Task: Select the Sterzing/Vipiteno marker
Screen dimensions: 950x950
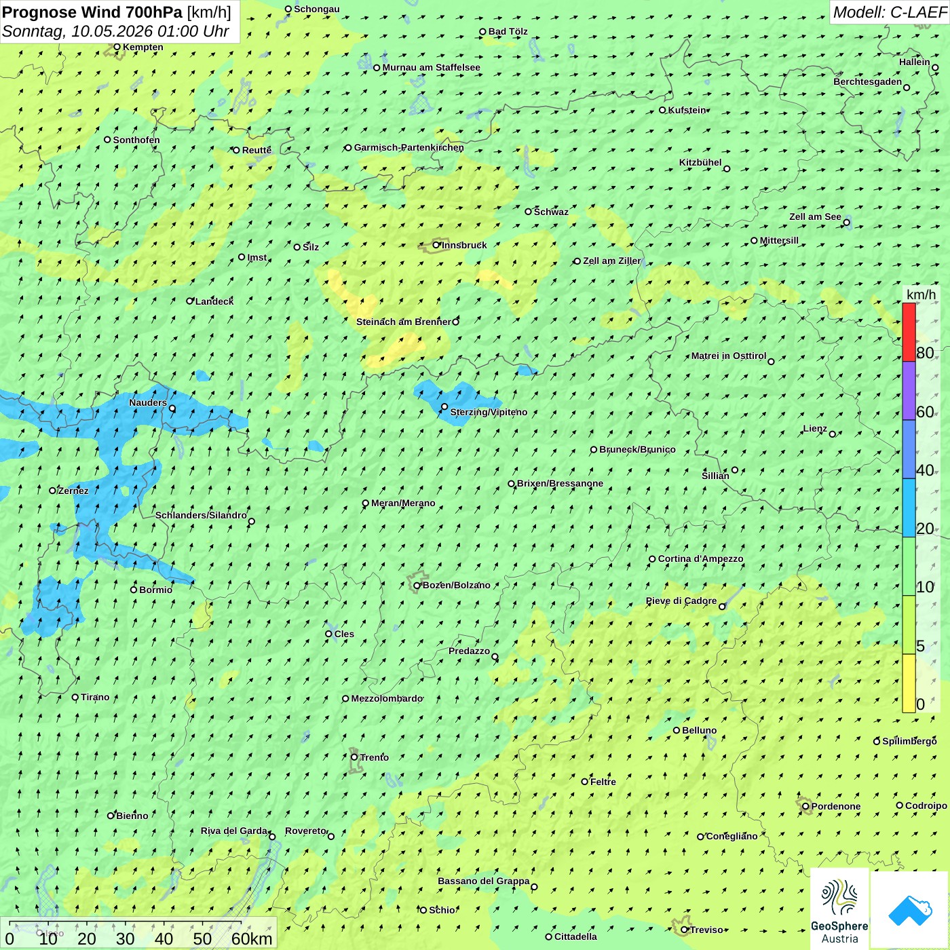Action: pyautogui.click(x=444, y=407)
